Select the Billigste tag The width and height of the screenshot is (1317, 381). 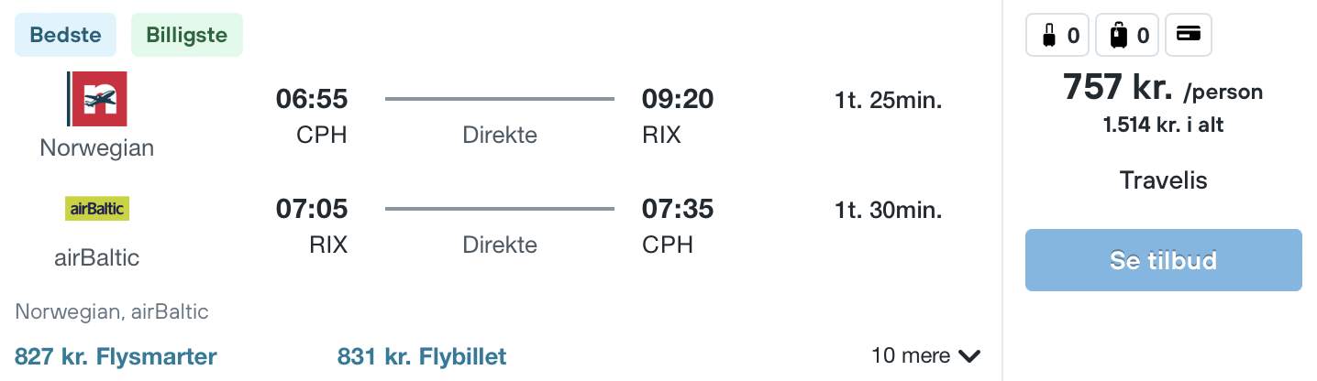tap(187, 35)
